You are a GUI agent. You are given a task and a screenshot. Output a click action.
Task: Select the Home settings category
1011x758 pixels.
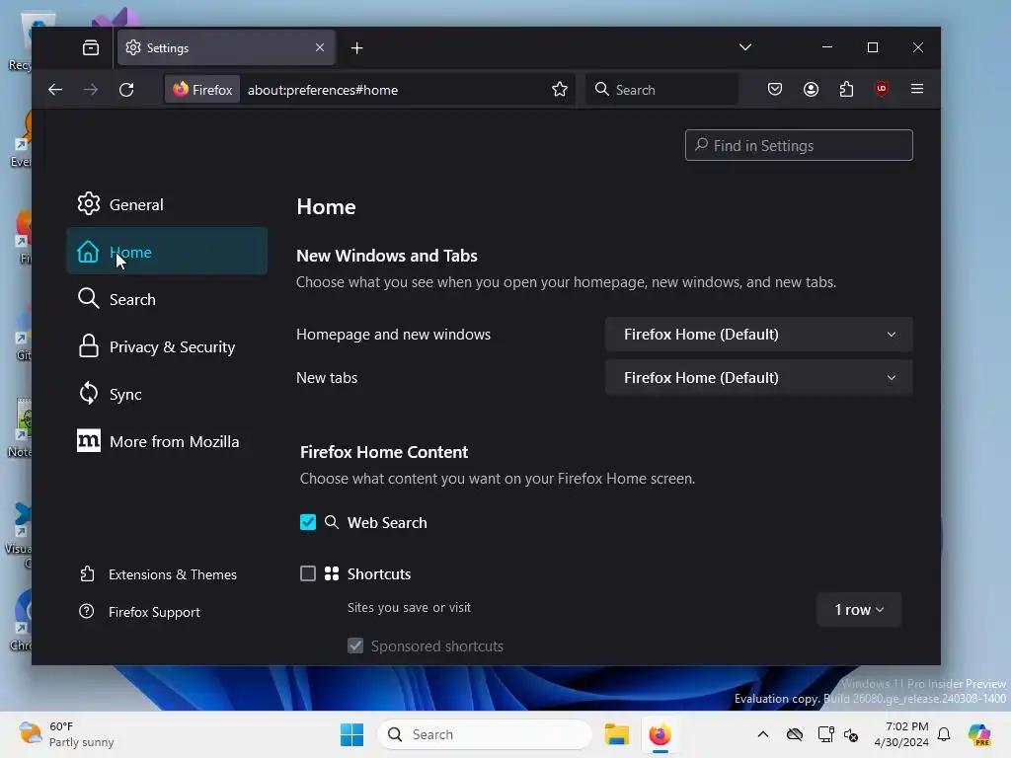(166, 252)
